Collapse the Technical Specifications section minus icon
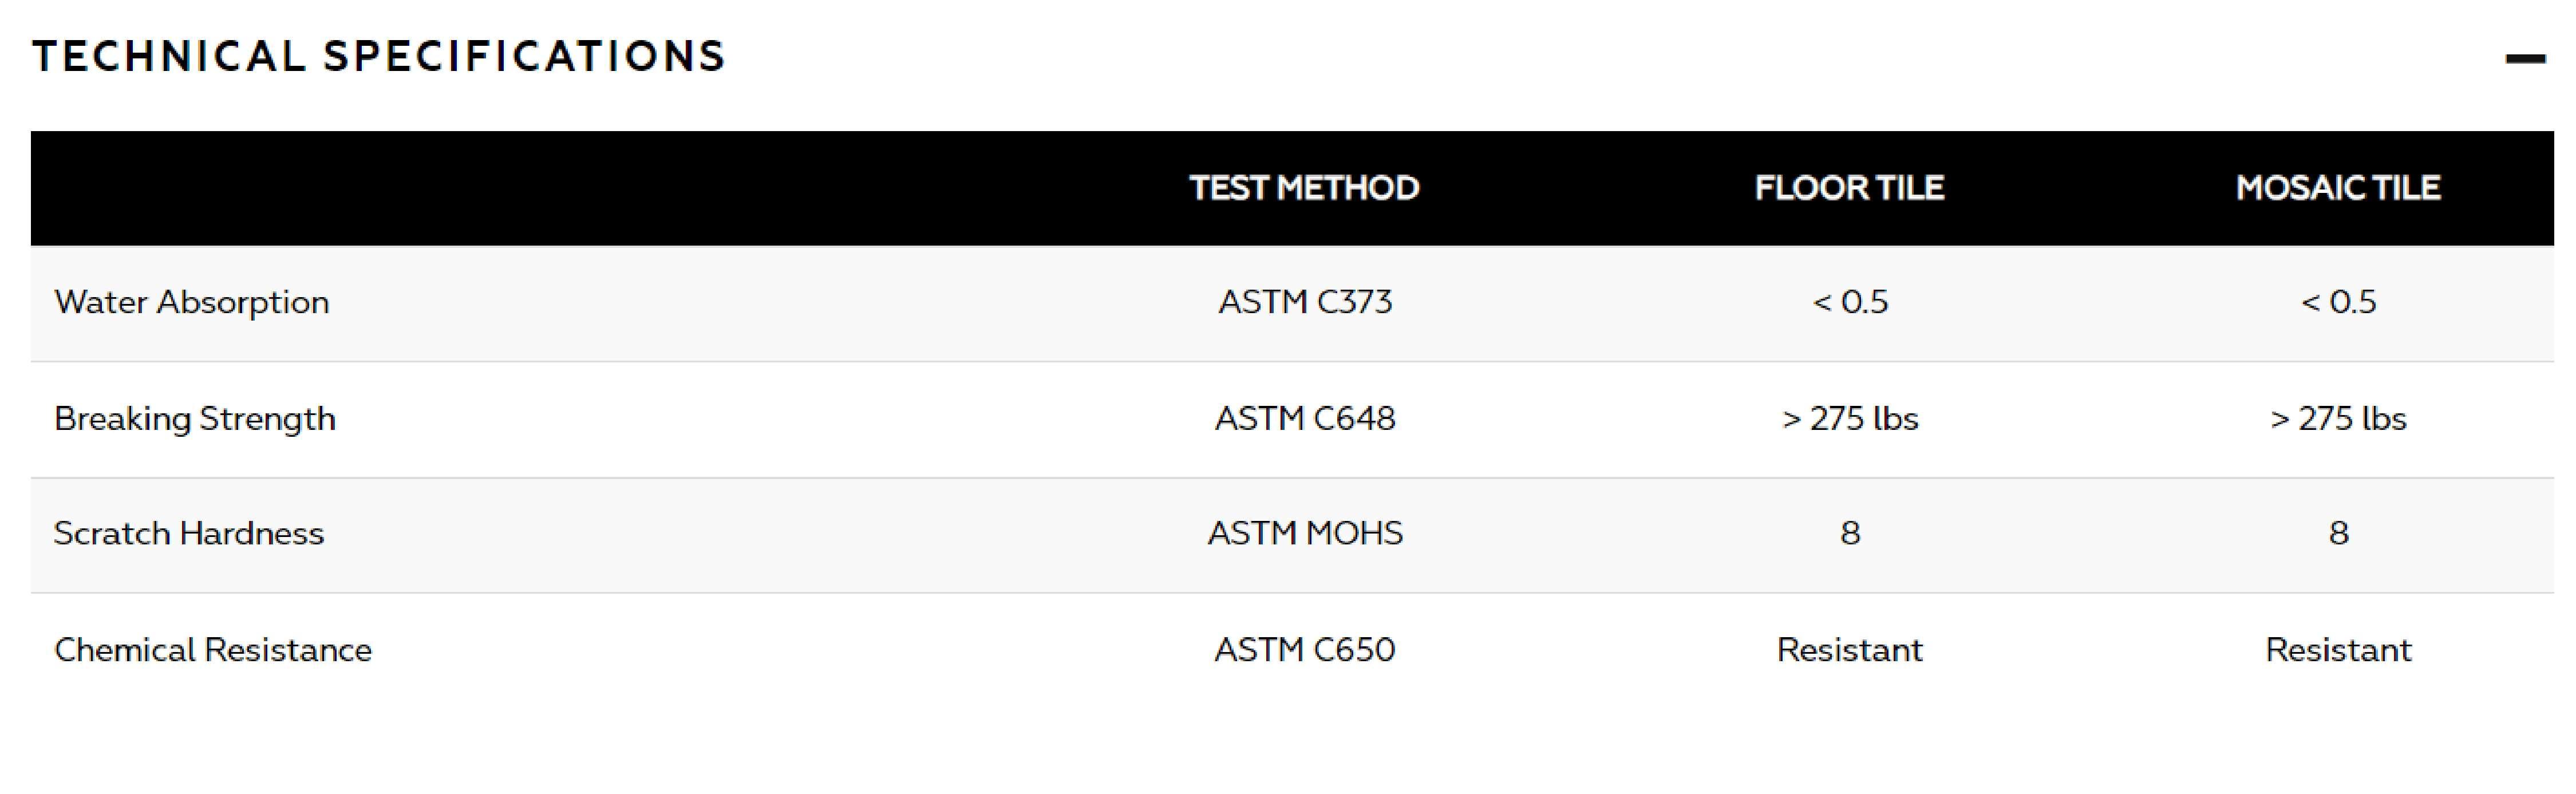2576x794 pixels. tap(2524, 59)
